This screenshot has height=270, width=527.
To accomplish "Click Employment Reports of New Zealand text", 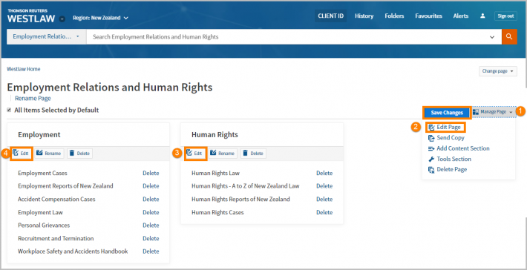I will 65,186.
